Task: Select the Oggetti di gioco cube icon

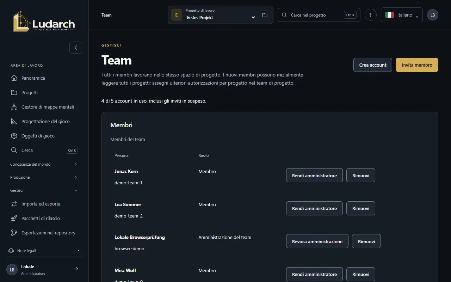Action: 14,136
